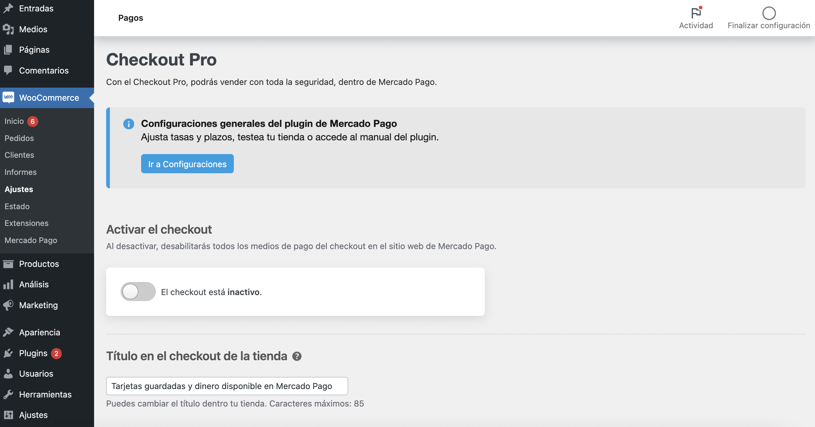
Task: Click the help question mark beside Título
Action: [x=297, y=356]
